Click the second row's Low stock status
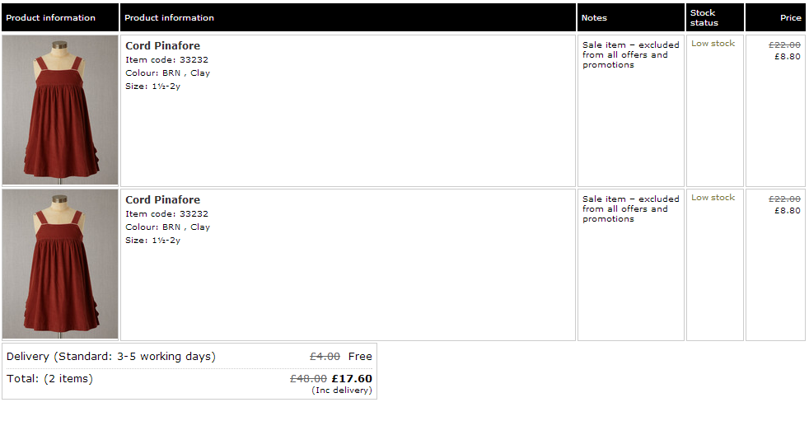The height and width of the screenshot is (435, 809). tap(713, 198)
